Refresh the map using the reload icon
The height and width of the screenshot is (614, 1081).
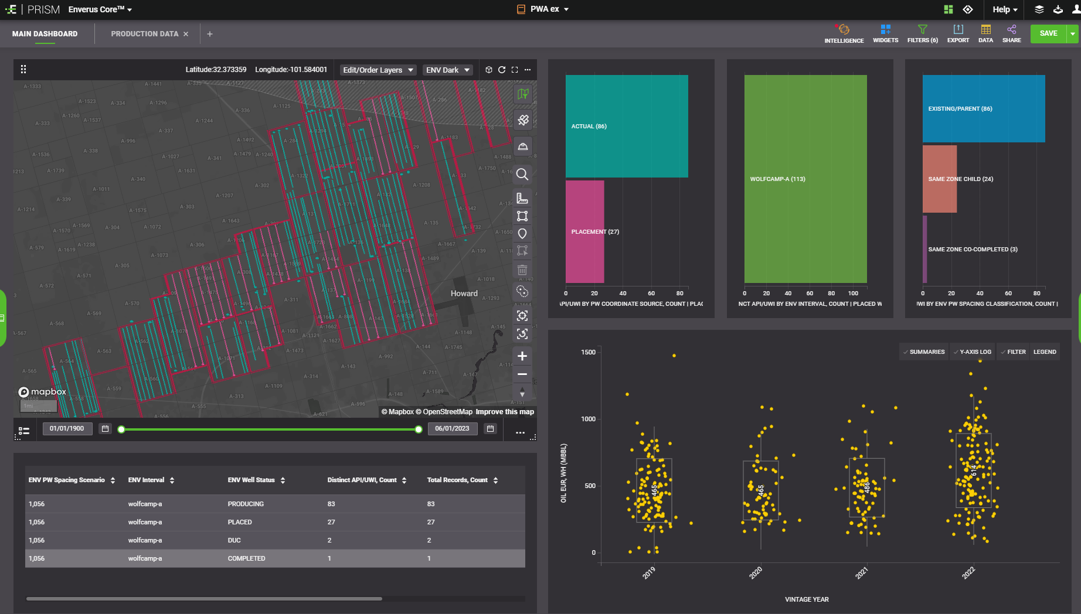pyautogui.click(x=502, y=70)
